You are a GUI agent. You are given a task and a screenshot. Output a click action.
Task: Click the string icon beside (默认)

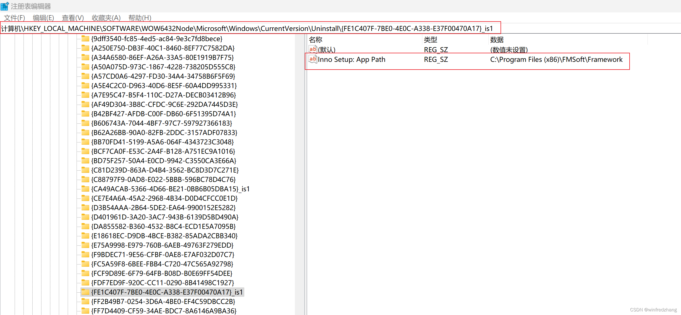pyautogui.click(x=313, y=49)
